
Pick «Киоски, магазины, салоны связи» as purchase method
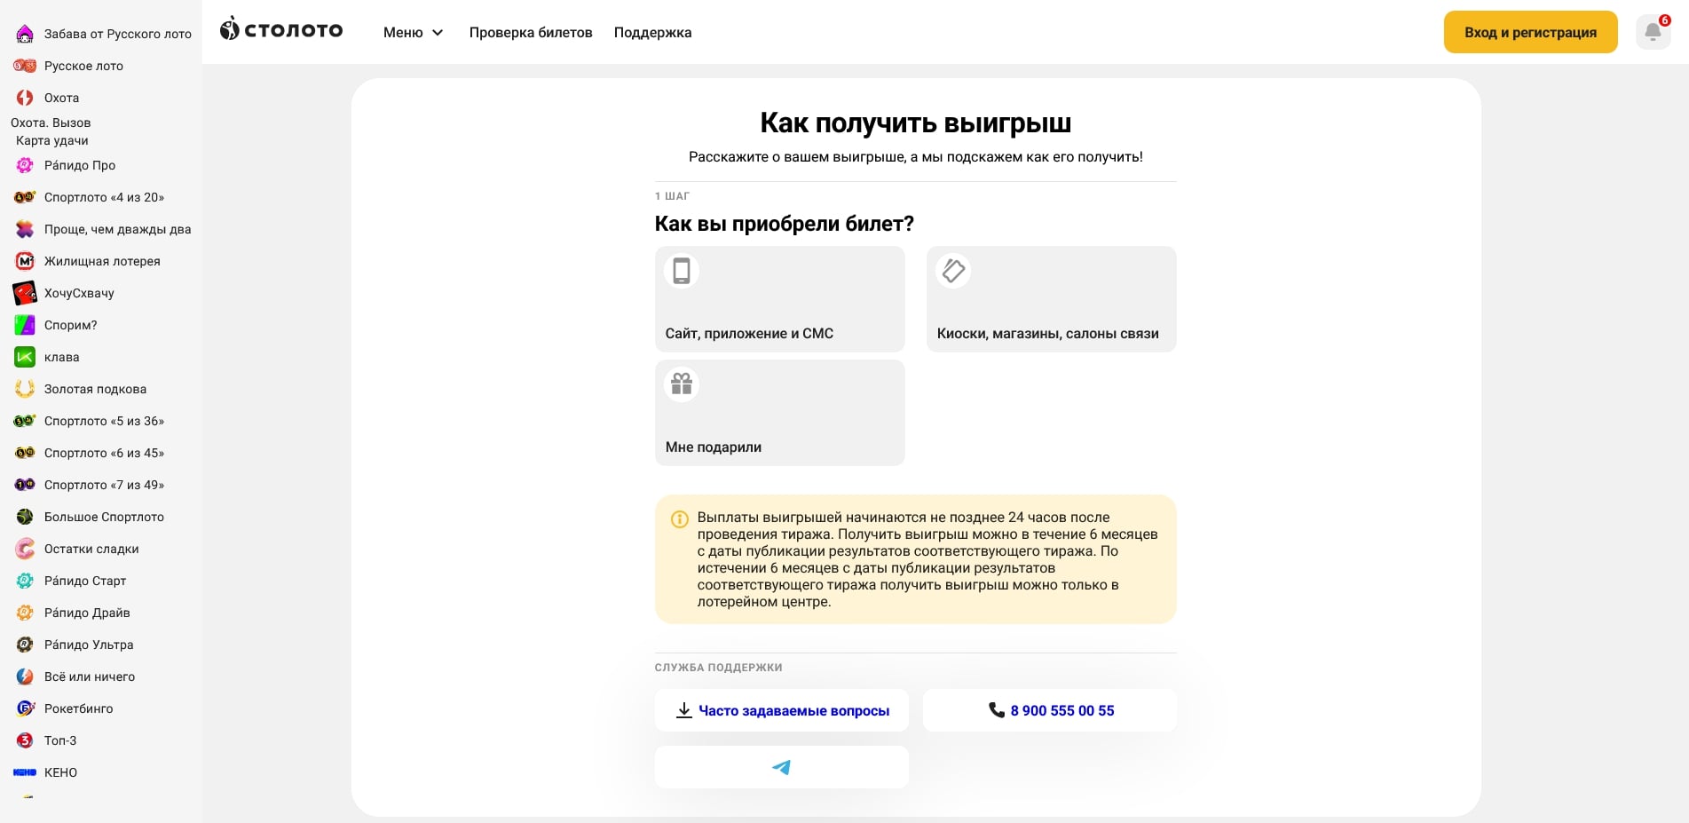point(1051,298)
